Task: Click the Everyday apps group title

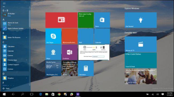Action: coord(131,32)
